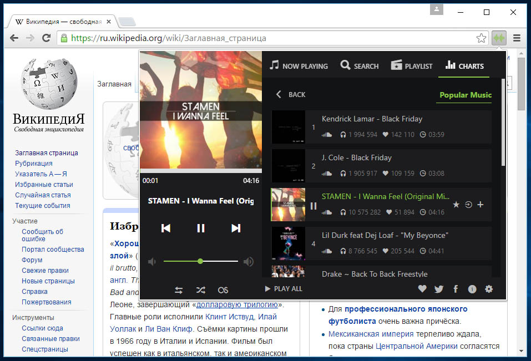531x361 pixels.
Task: Bookmark this page with the star icon
Action: (x=481, y=38)
